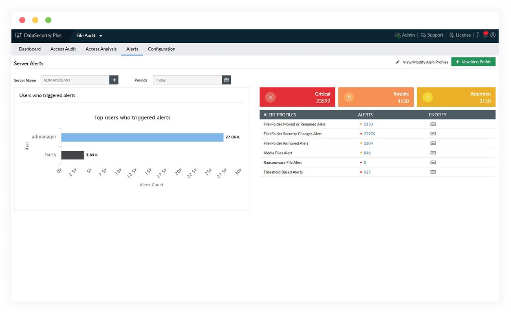
Task: Open the Periods selector showing Today
Action: tap(187, 80)
